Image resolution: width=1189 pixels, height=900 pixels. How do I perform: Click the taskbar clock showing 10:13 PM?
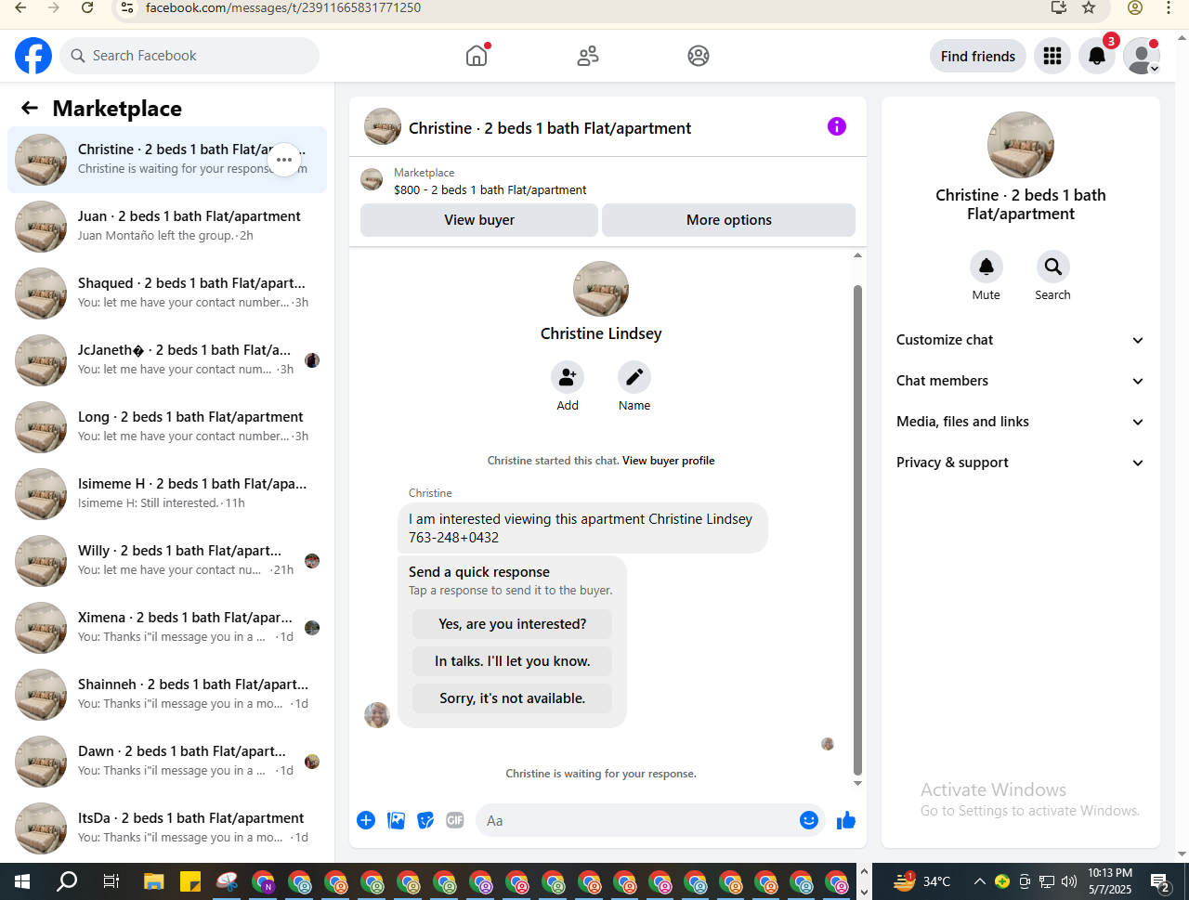1110,881
